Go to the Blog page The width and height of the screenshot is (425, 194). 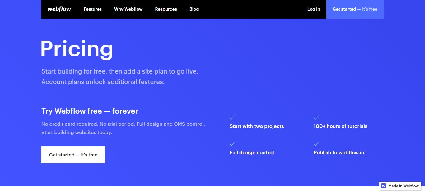tap(194, 9)
